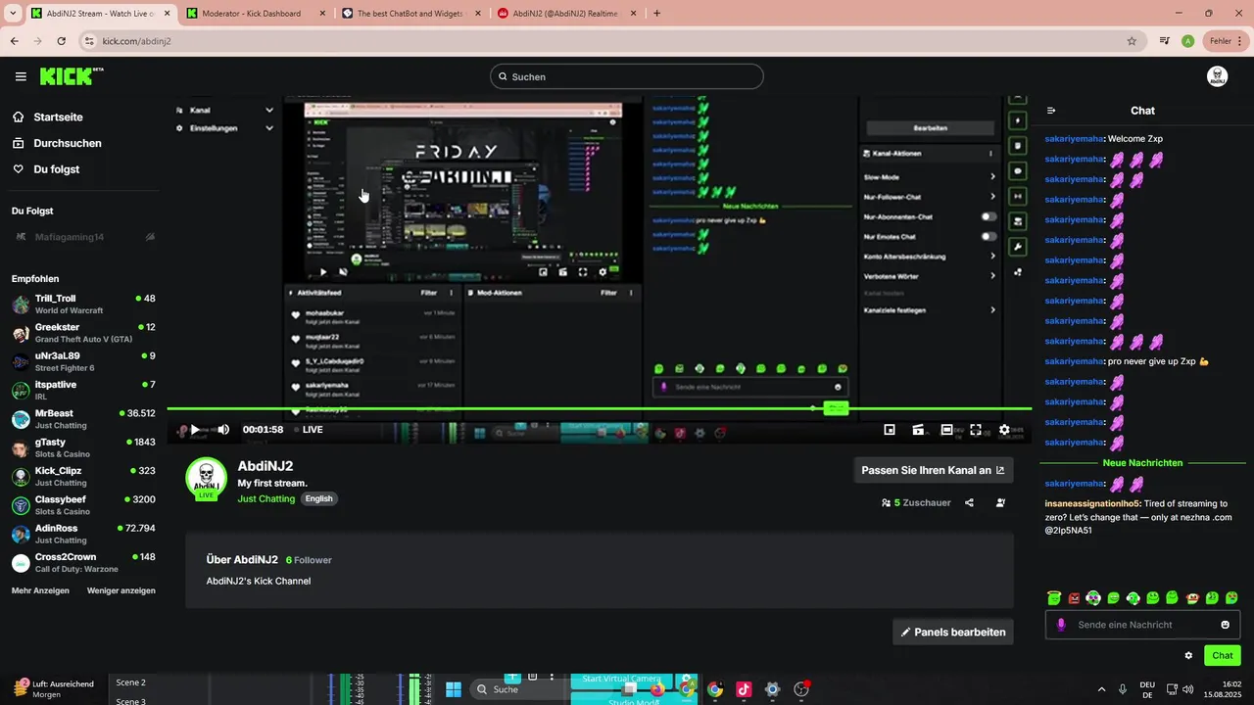The image size is (1254, 705).
Task: Click the Panels bearbeiten button
Action: tap(952, 632)
